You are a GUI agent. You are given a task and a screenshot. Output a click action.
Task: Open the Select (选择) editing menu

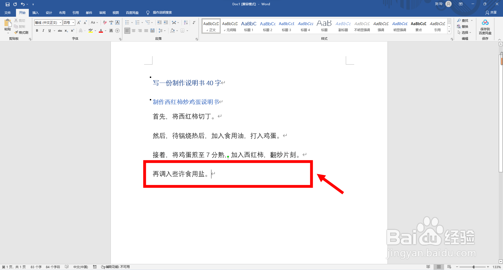[x=464, y=32]
